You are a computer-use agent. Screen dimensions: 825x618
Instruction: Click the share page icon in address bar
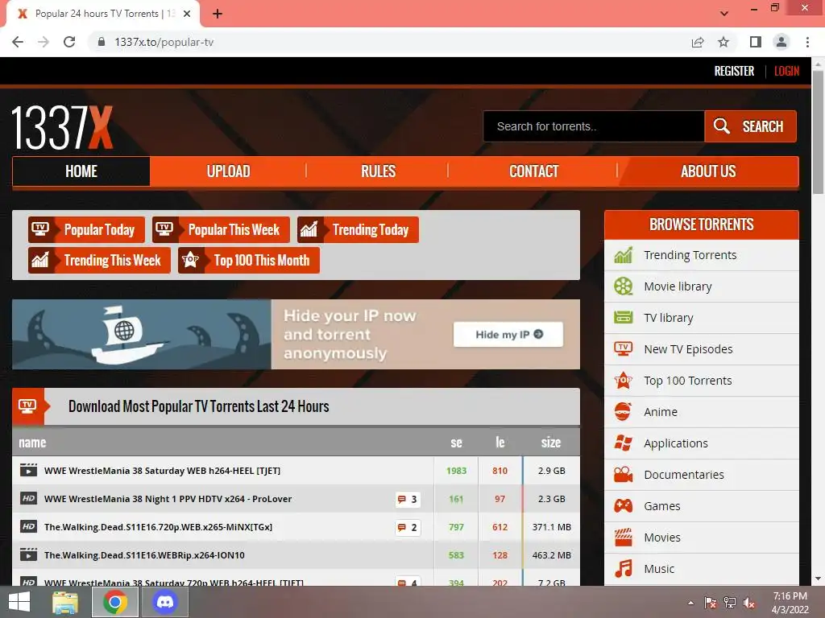pyautogui.click(x=698, y=42)
